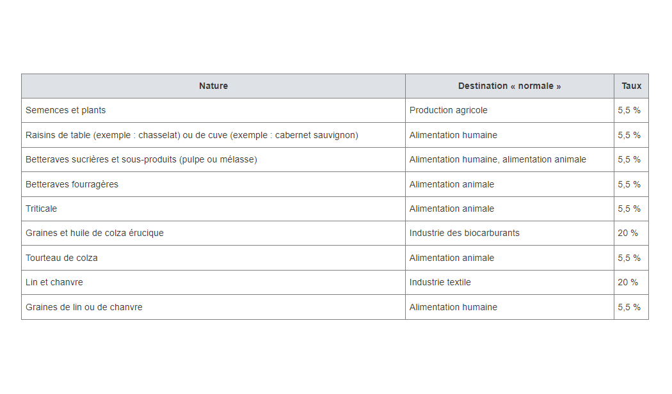
Task: Click the 5,5 % rate for Triticale
Action: pyautogui.click(x=629, y=209)
